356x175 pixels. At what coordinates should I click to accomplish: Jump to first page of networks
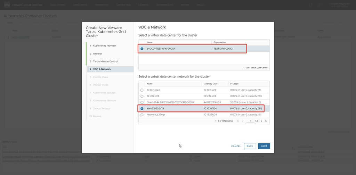[238, 121]
